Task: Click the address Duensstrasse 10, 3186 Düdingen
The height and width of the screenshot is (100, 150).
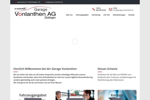Action: pyautogui.click(x=28, y=2)
